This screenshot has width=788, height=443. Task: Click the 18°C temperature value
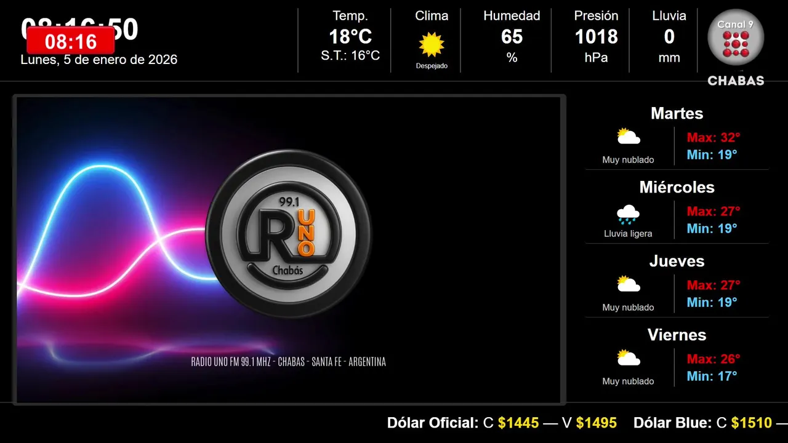350,37
